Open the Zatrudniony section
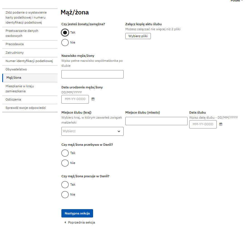Image resolution: width=247 pixels, height=228 pixels. 30,53
